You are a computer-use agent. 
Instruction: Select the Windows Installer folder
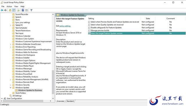pos(22,58)
